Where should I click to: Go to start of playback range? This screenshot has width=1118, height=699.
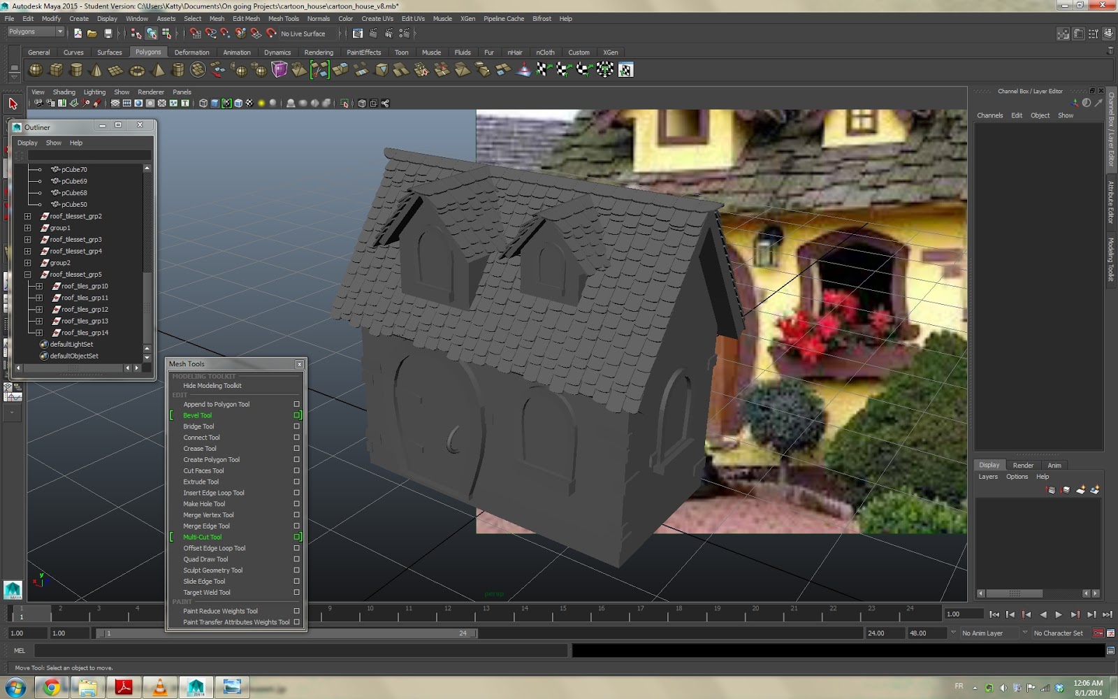tap(994, 614)
